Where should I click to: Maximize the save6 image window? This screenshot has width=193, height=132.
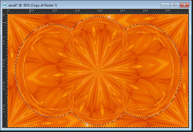(175, 5)
